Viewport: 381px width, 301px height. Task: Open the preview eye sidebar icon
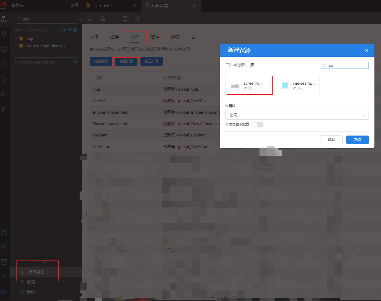[x=4, y=232]
